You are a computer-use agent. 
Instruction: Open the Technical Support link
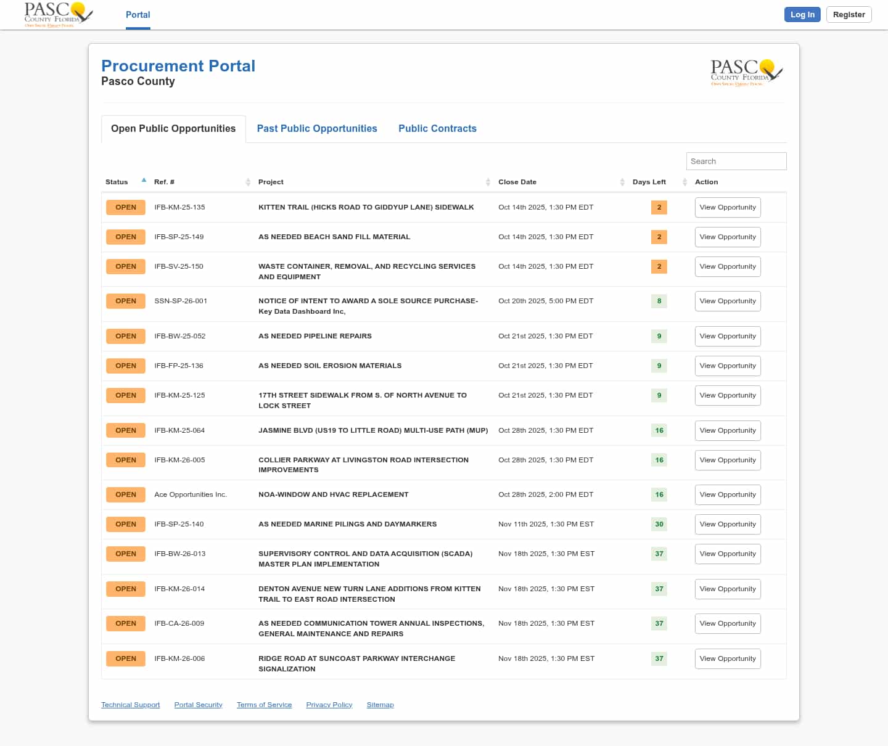pyautogui.click(x=130, y=705)
